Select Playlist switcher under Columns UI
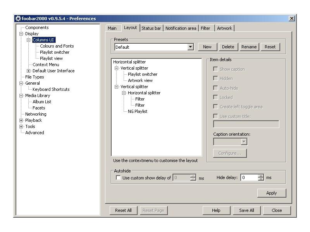 pos(55,52)
